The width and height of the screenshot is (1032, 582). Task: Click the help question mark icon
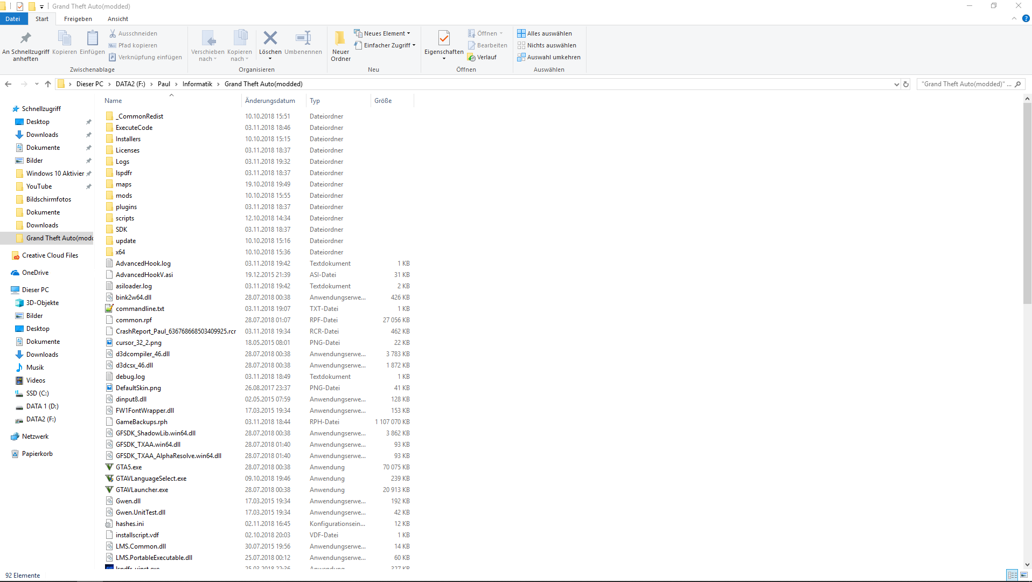click(x=1026, y=18)
